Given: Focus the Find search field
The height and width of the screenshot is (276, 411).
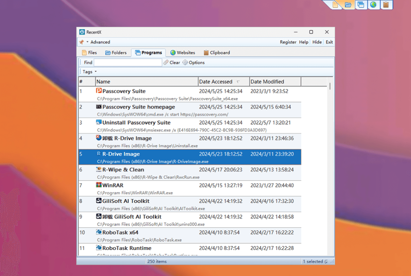Looking at the screenshot, I should point(128,62).
